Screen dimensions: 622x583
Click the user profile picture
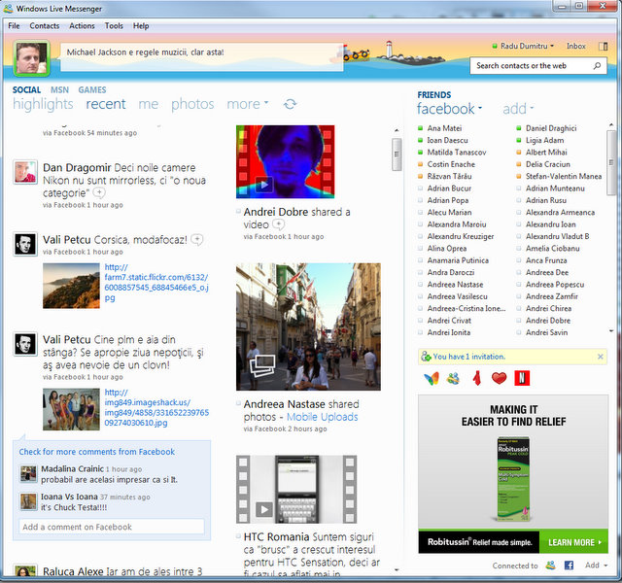point(31,58)
